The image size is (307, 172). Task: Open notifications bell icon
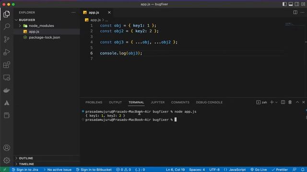[303, 170]
